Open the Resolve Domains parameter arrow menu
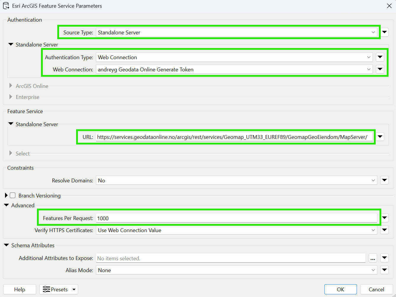Screen dimensions: 396x297 tap(384, 180)
